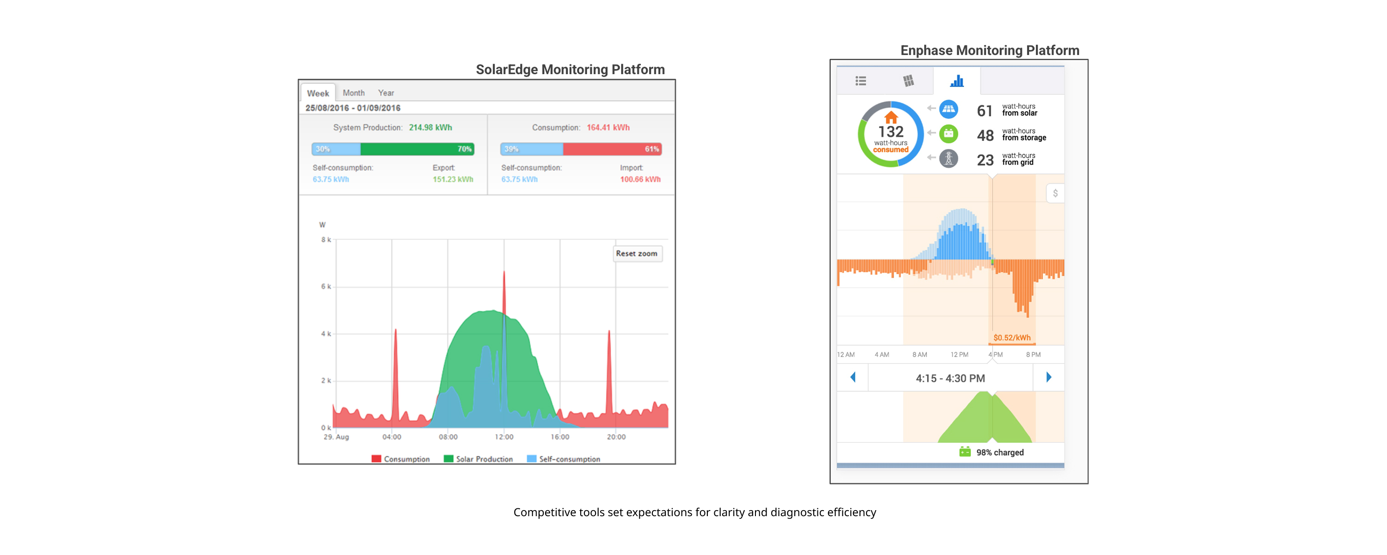Viewport: 1387px width, 555px height.
Task: Click the blue solar panel source icon
Action: [x=948, y=110]
